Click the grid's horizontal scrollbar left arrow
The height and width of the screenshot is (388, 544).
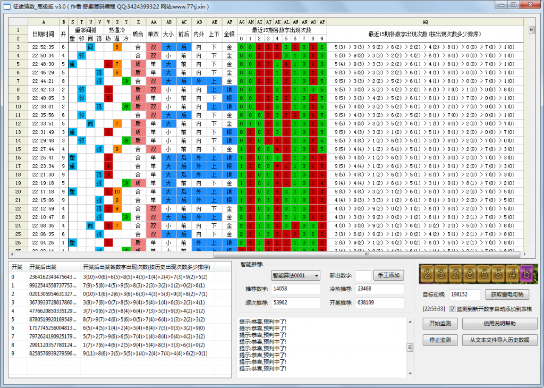[x=12, y=255]
